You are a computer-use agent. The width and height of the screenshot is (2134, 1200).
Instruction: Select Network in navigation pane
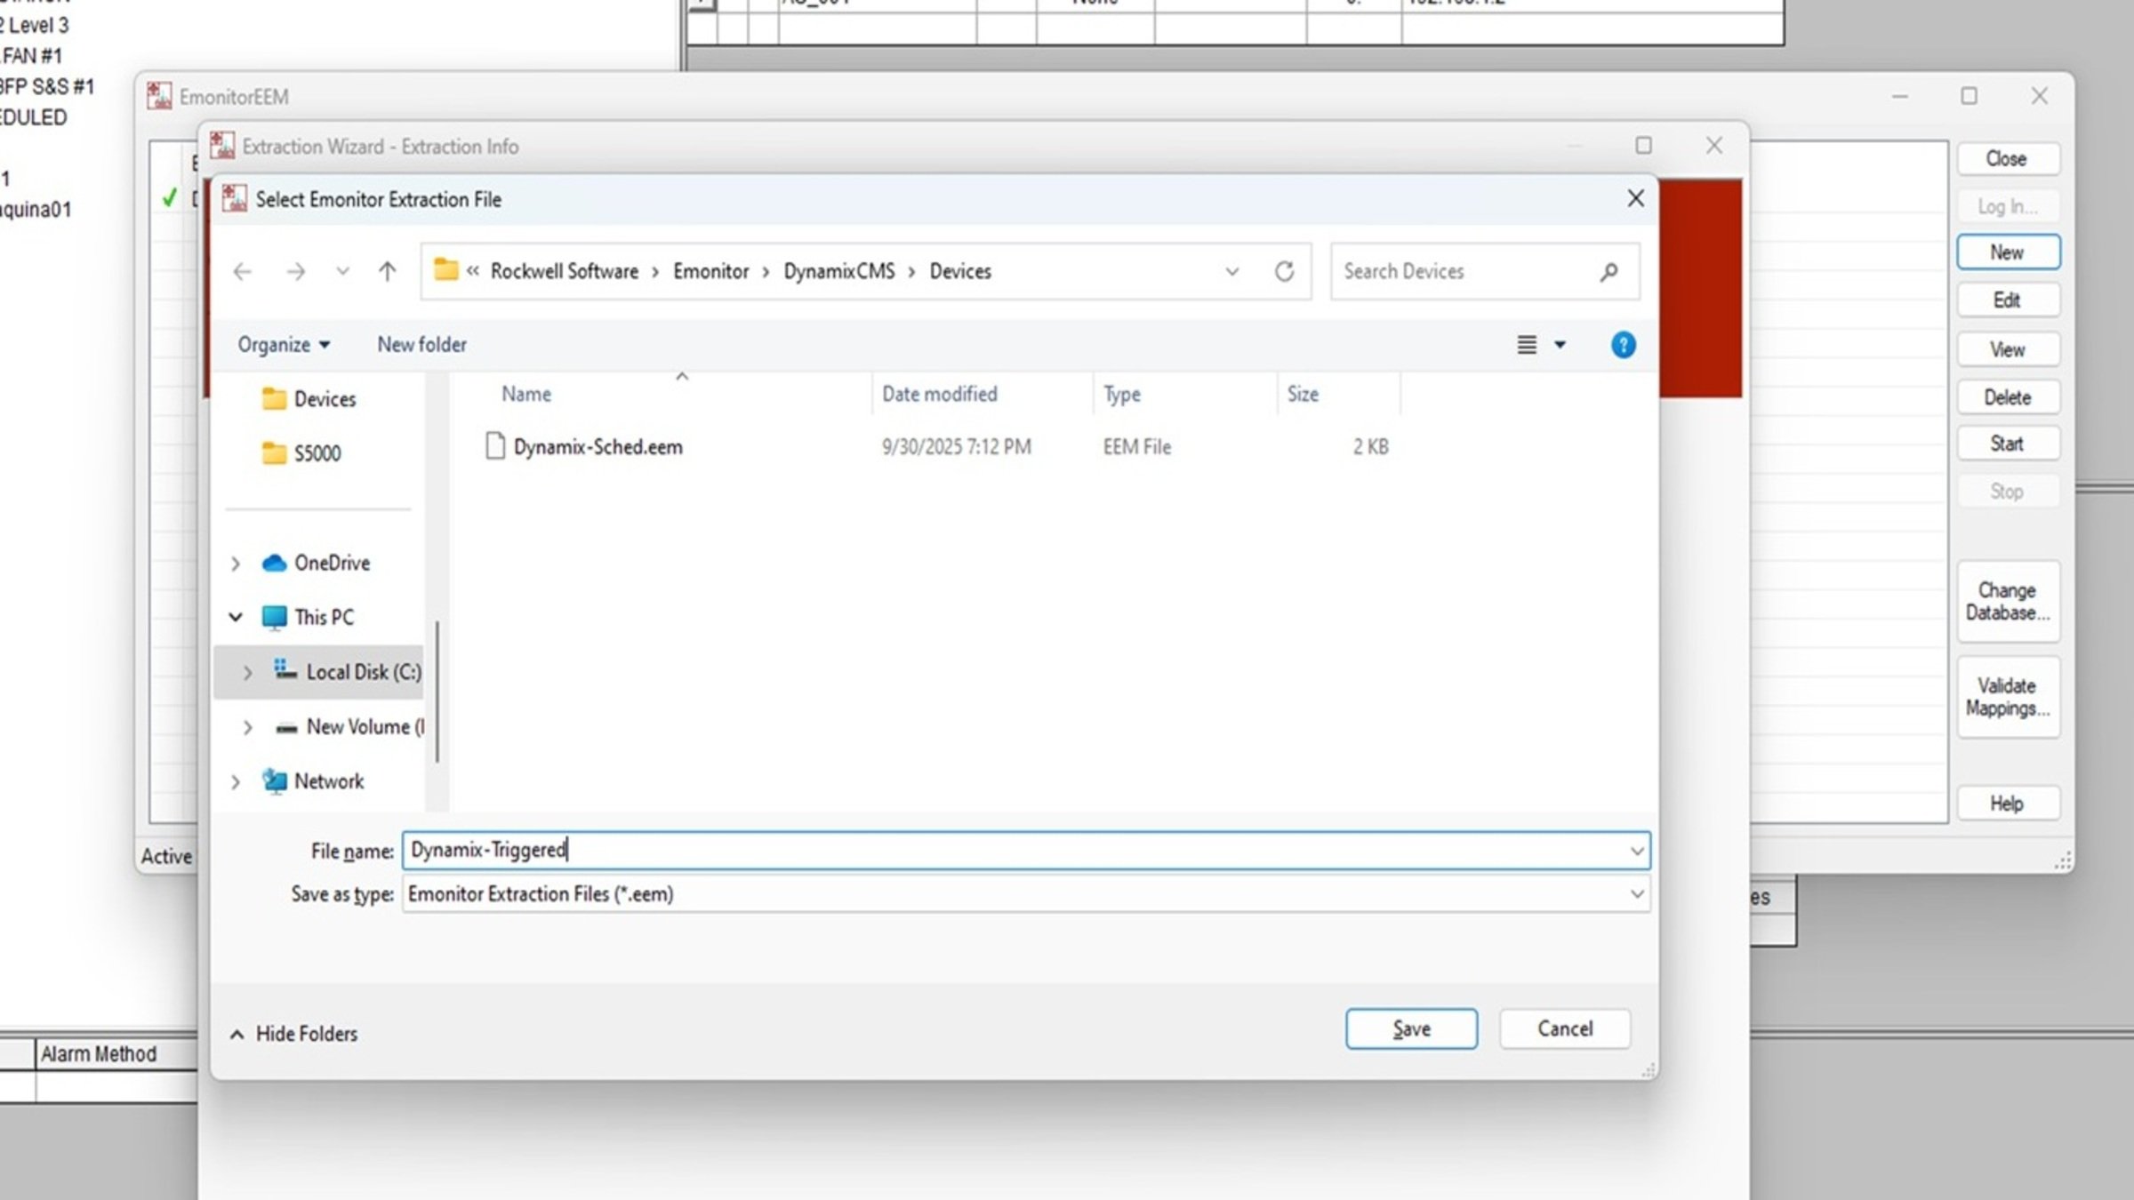[x=329, y=781]
